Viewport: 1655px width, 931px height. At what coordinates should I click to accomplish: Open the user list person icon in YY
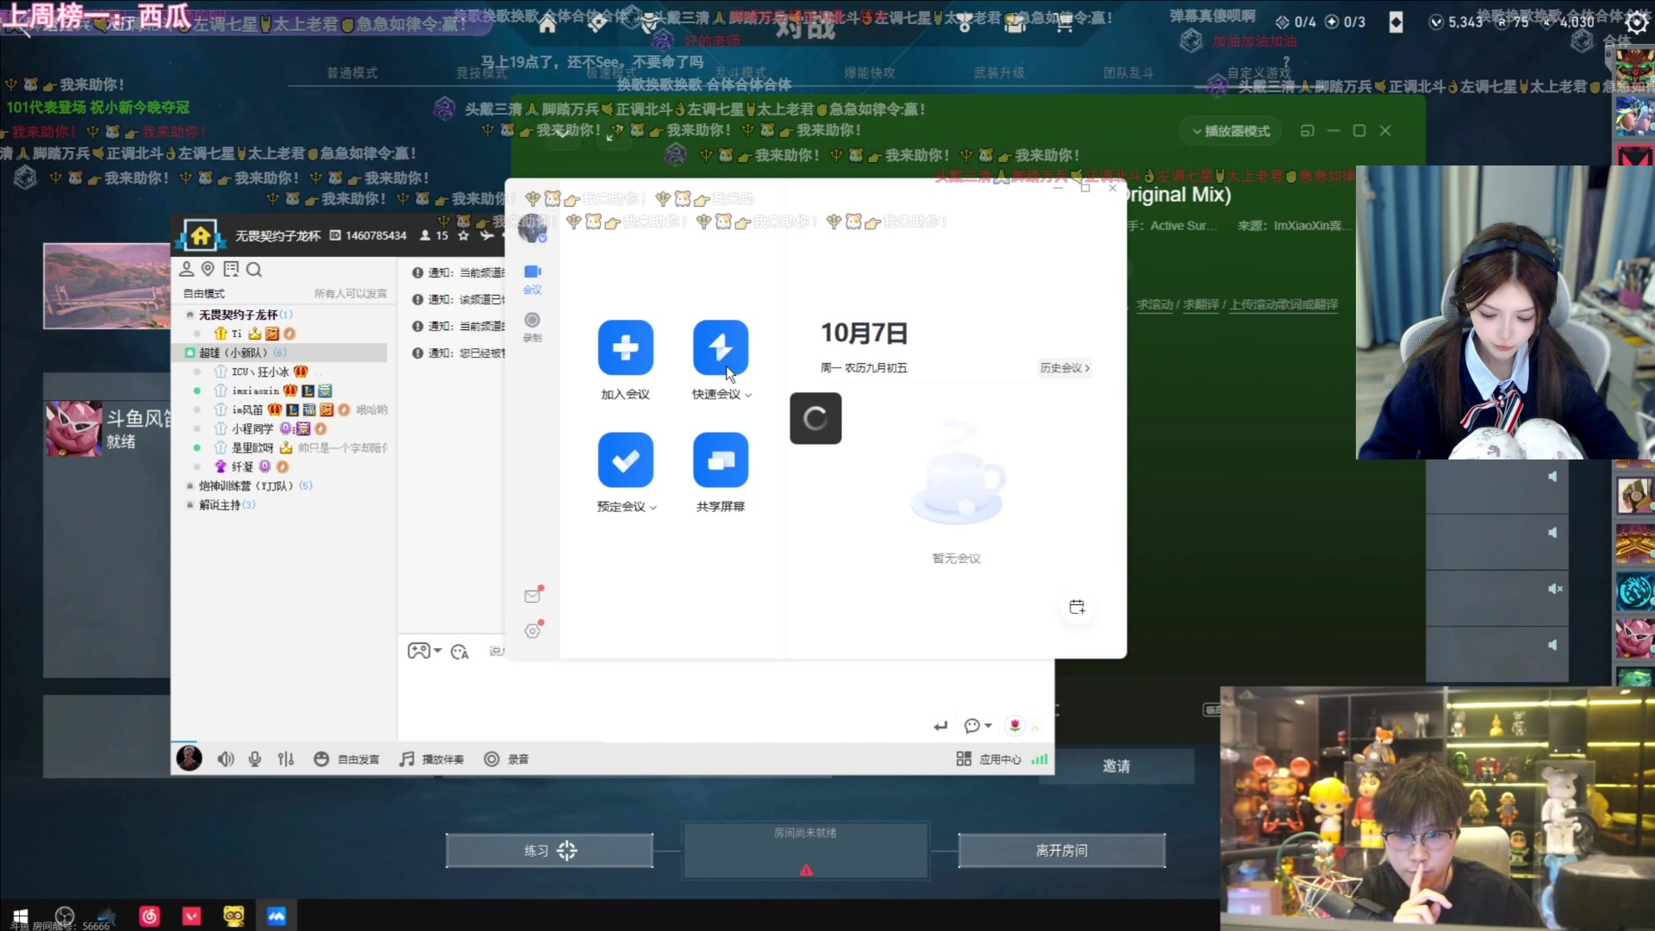pyautogui.click(x=186, y=269)
